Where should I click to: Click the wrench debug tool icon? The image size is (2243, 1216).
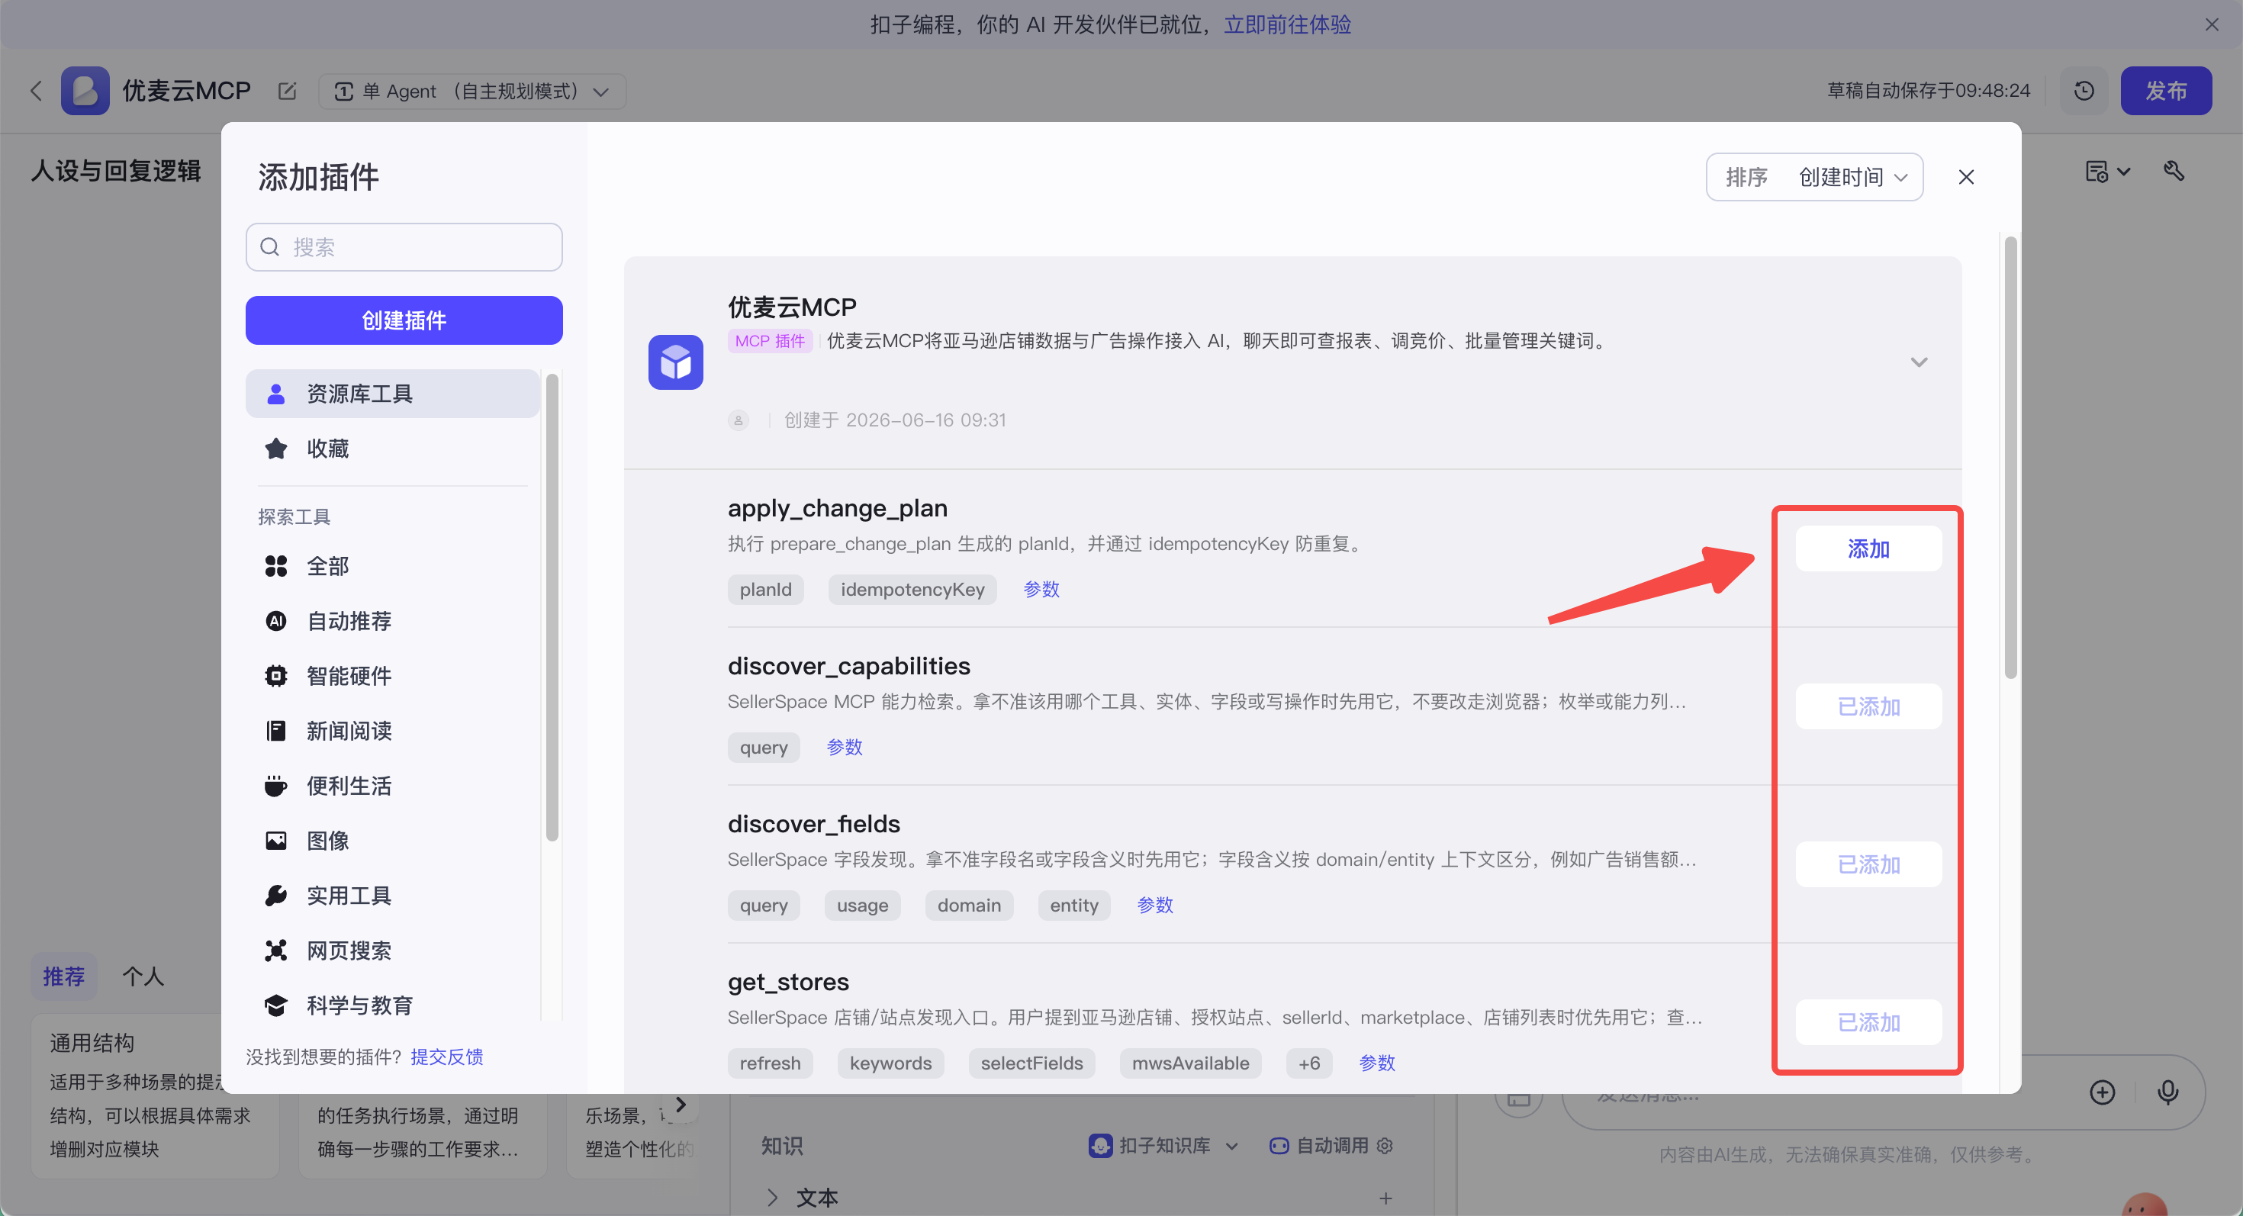tap(2174, 172)
